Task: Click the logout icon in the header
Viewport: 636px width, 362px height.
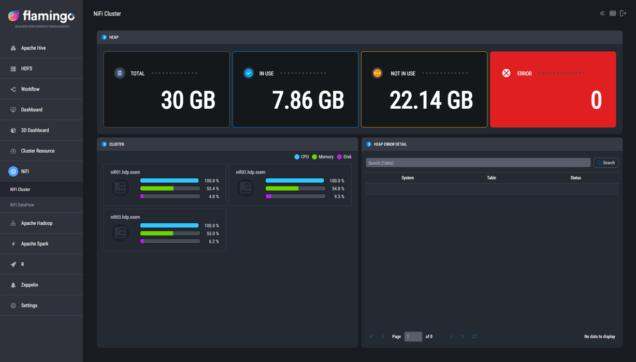Action: click(x=623, y=13)
